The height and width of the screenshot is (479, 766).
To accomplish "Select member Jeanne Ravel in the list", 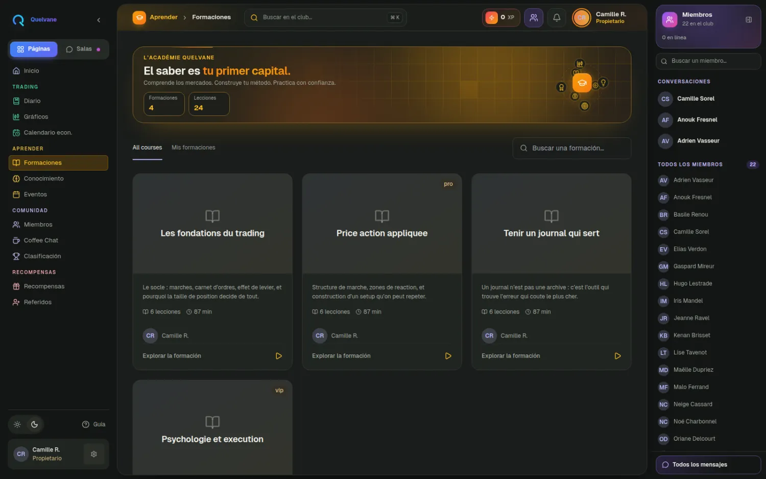I will coord(708,319).
